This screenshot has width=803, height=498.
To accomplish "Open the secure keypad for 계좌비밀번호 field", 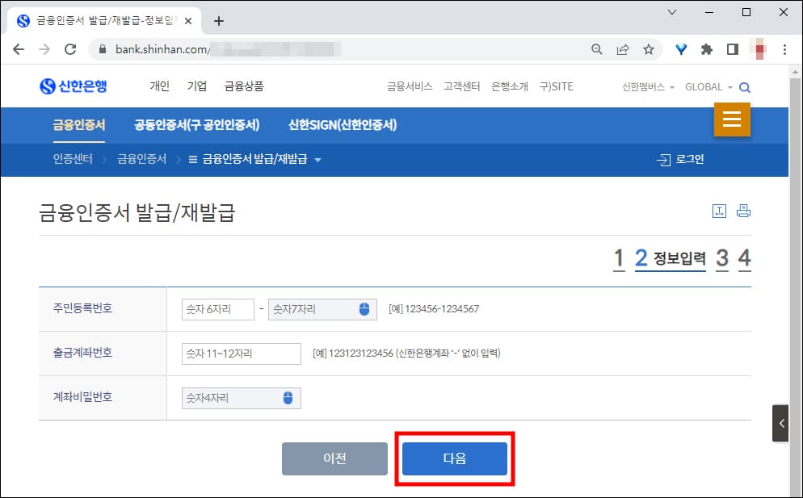I will (x=289, y=398).
